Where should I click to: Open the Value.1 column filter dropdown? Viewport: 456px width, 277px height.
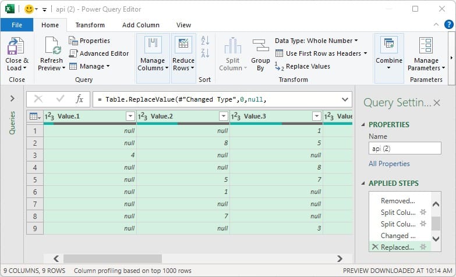[x=130, y=117]
